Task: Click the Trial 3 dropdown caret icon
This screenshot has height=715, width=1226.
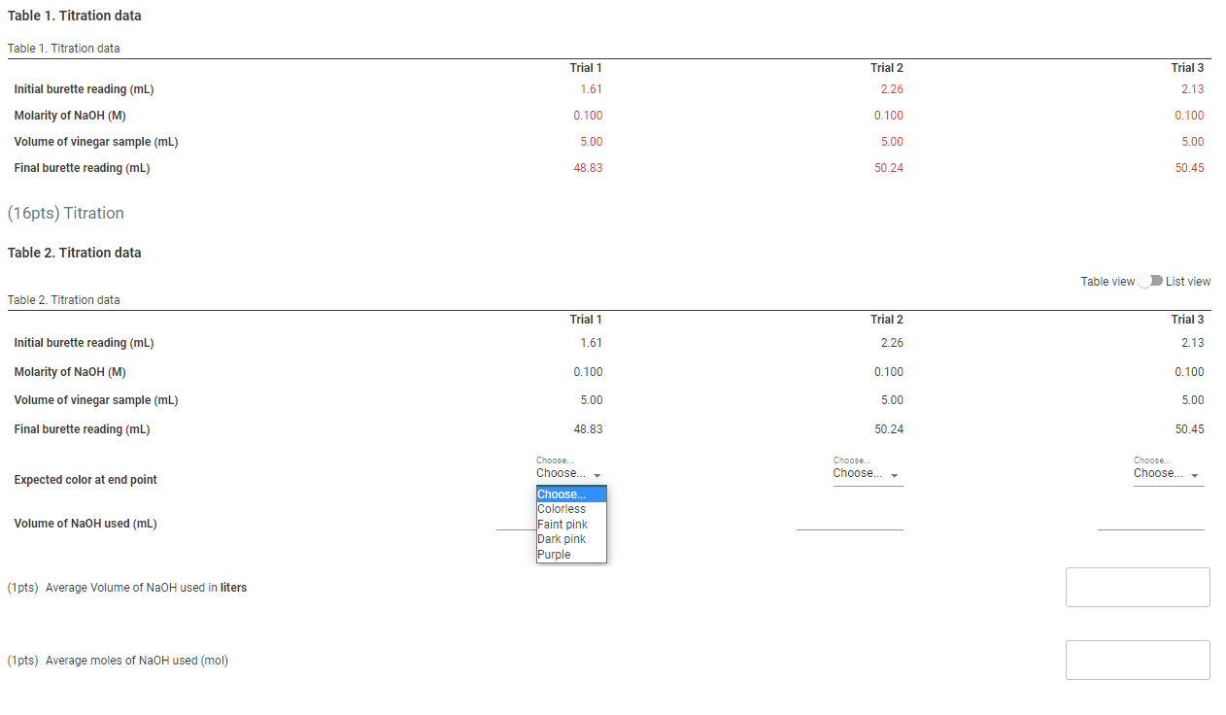Action: [1196, 476]
